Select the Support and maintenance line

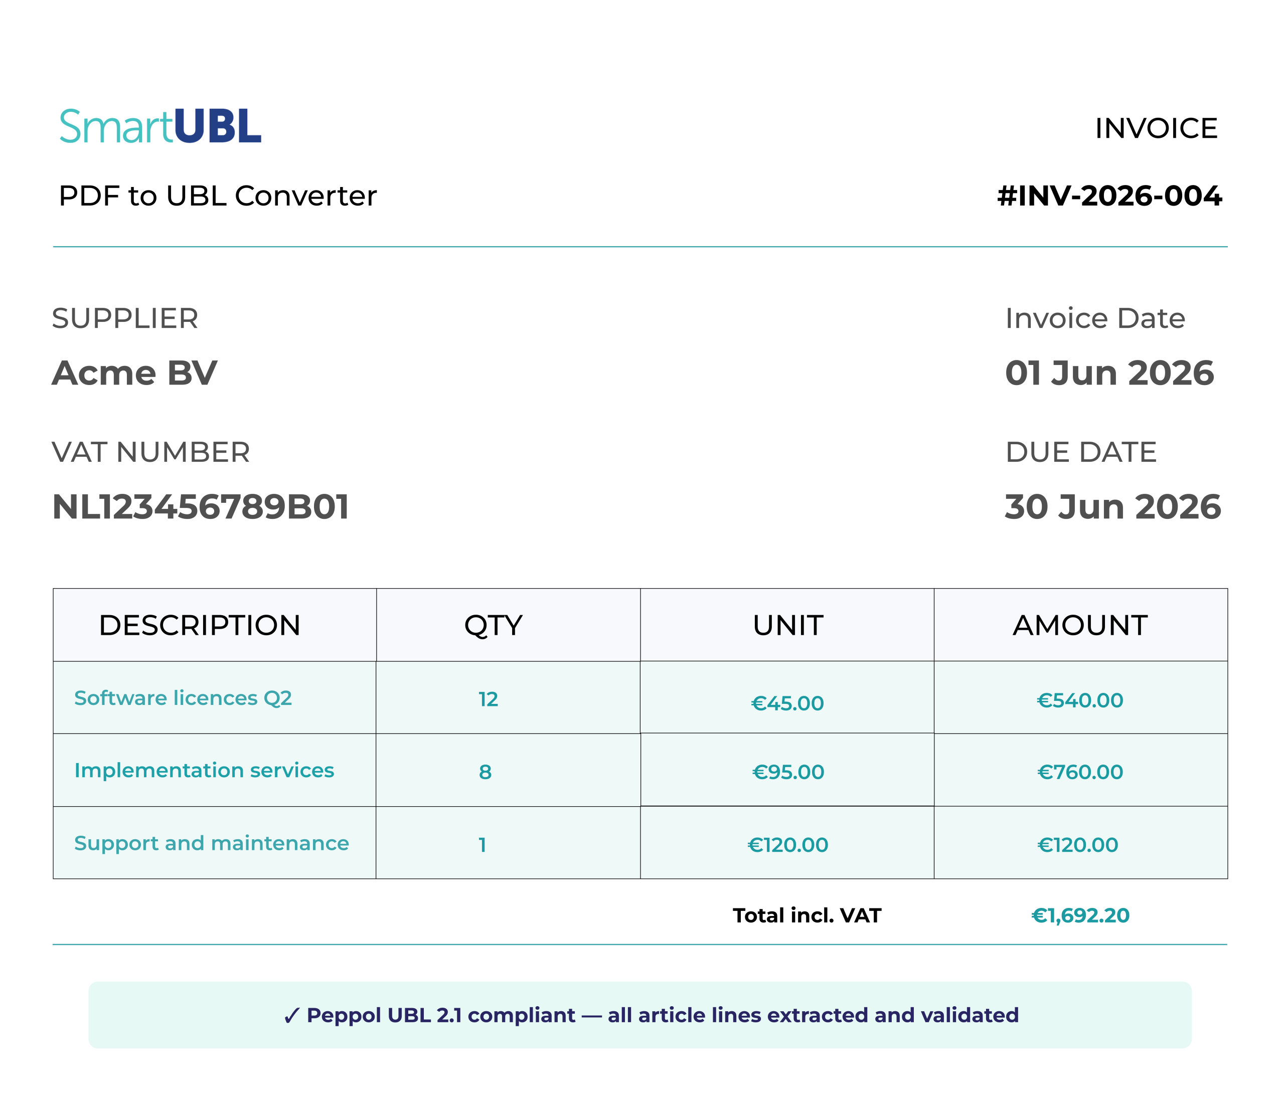[x=640, y=842]
